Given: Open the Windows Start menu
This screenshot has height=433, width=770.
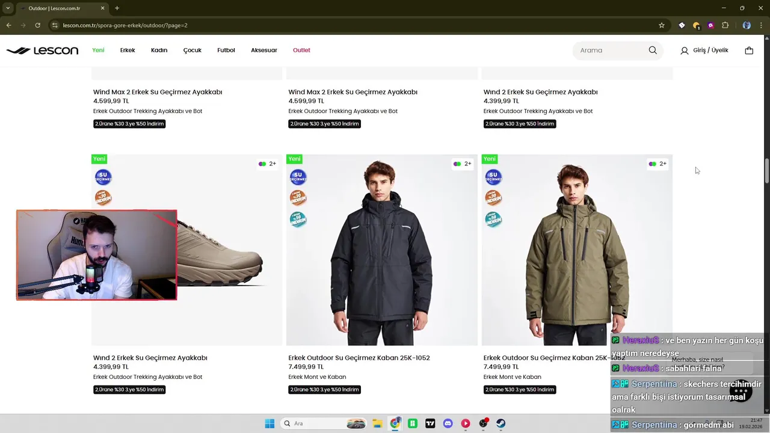Looking at the screenshot, I should click(269, 423).
